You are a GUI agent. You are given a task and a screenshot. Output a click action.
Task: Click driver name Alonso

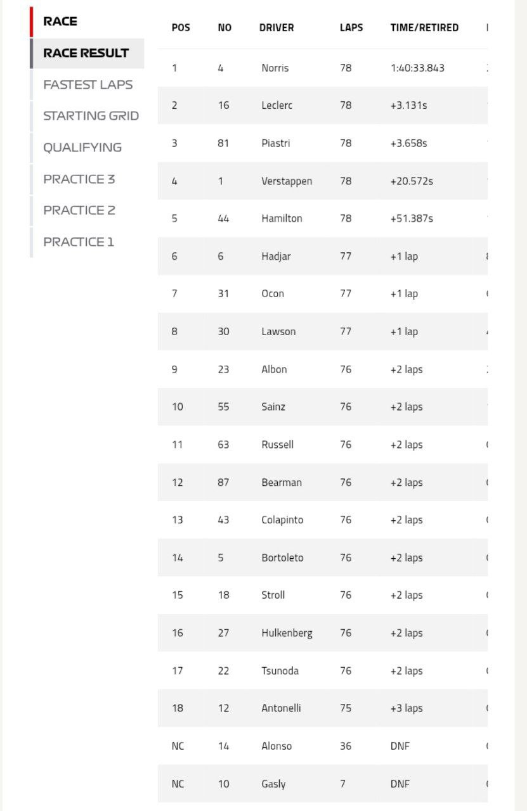click(277, 746)
